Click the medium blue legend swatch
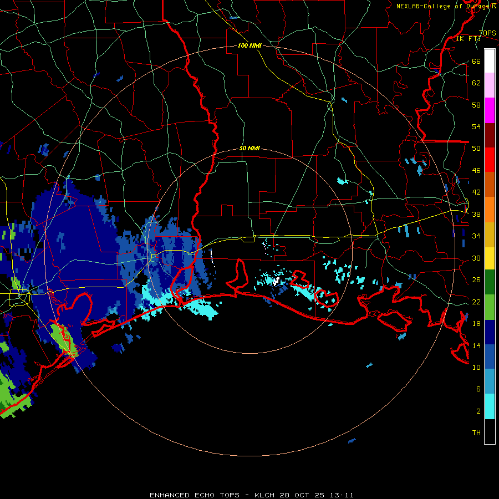This screenshot has width=499, height=499. pos(490,357)
